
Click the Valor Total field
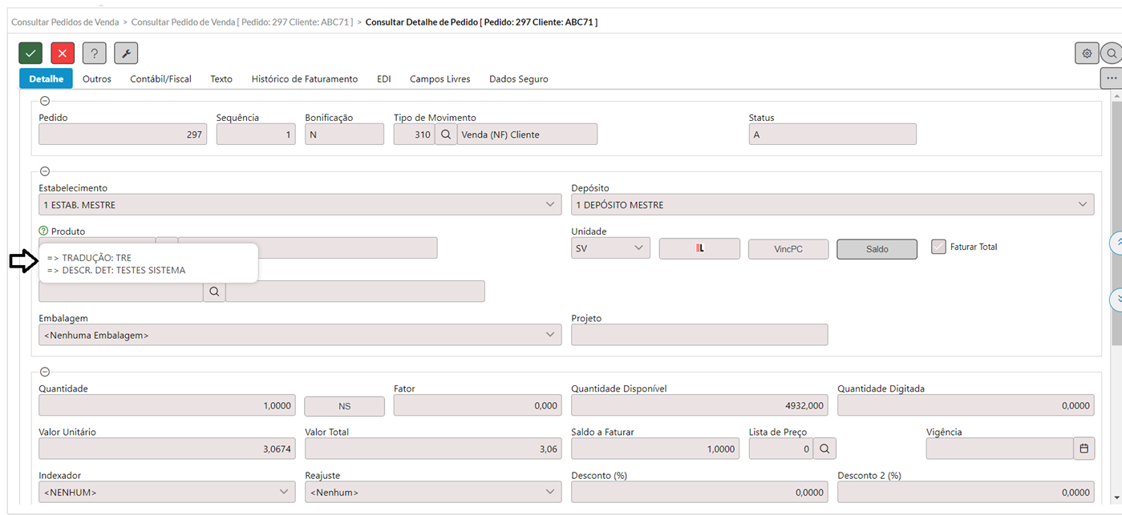[x=433, y=449]
